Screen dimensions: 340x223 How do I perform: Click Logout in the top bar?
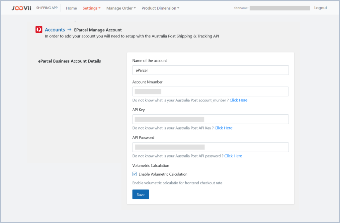pos(320,8)
